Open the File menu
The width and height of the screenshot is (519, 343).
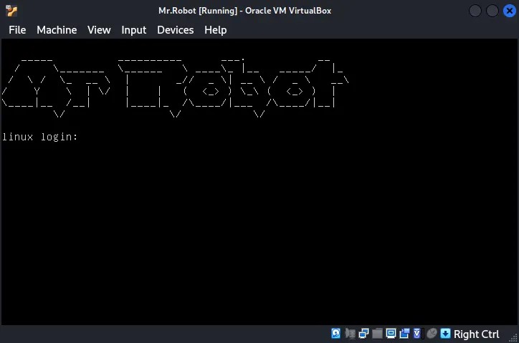[17, 29]
